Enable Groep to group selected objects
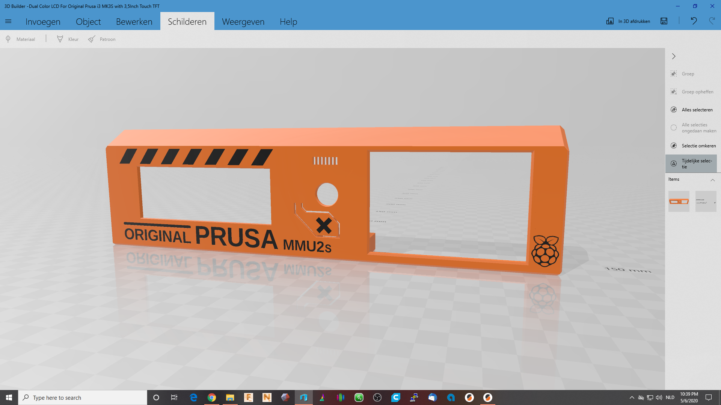 point(687,73)
